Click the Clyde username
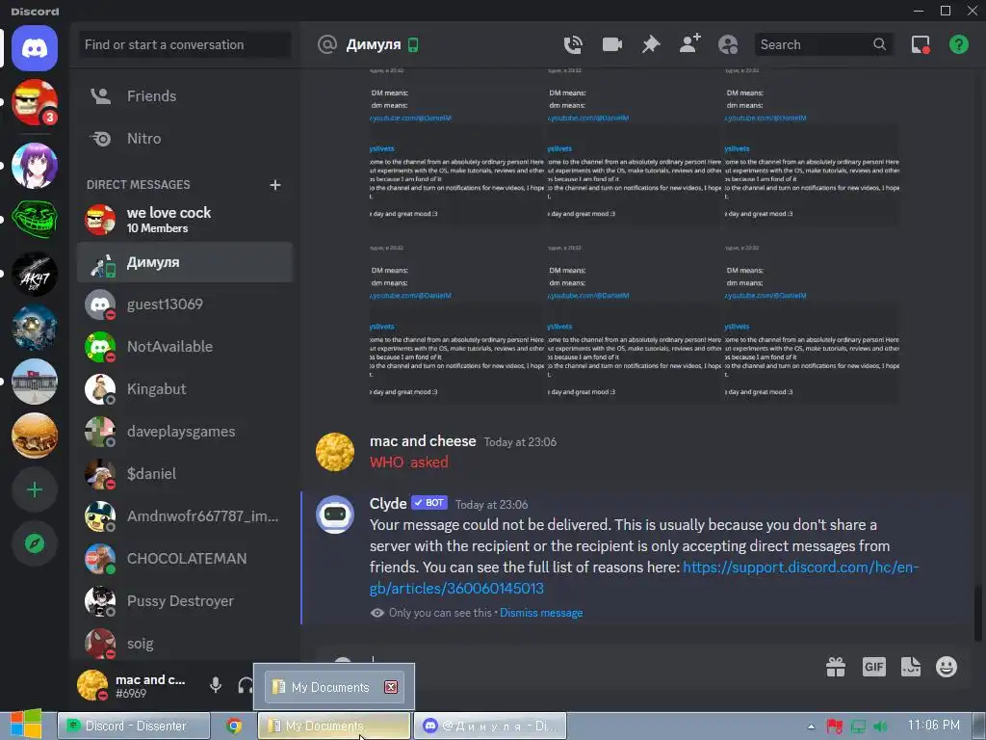 coord(388,503)
